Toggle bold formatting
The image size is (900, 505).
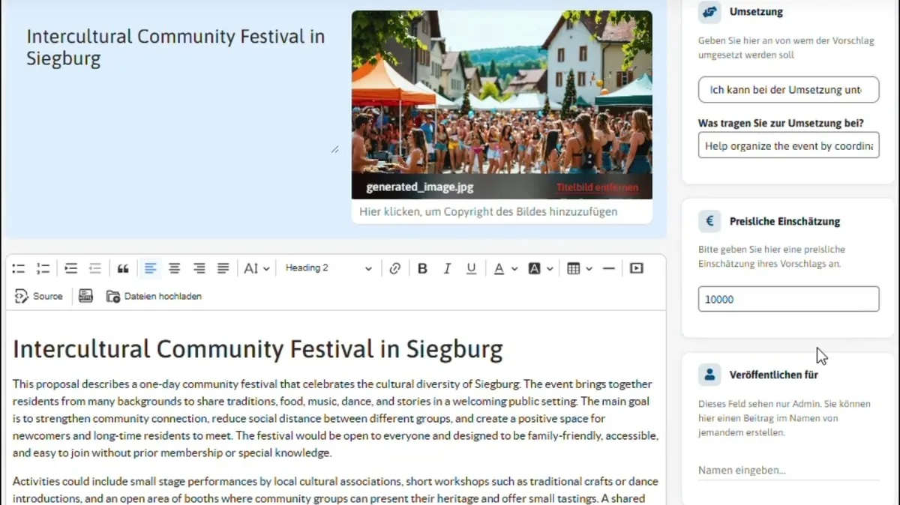click(422, 268)
